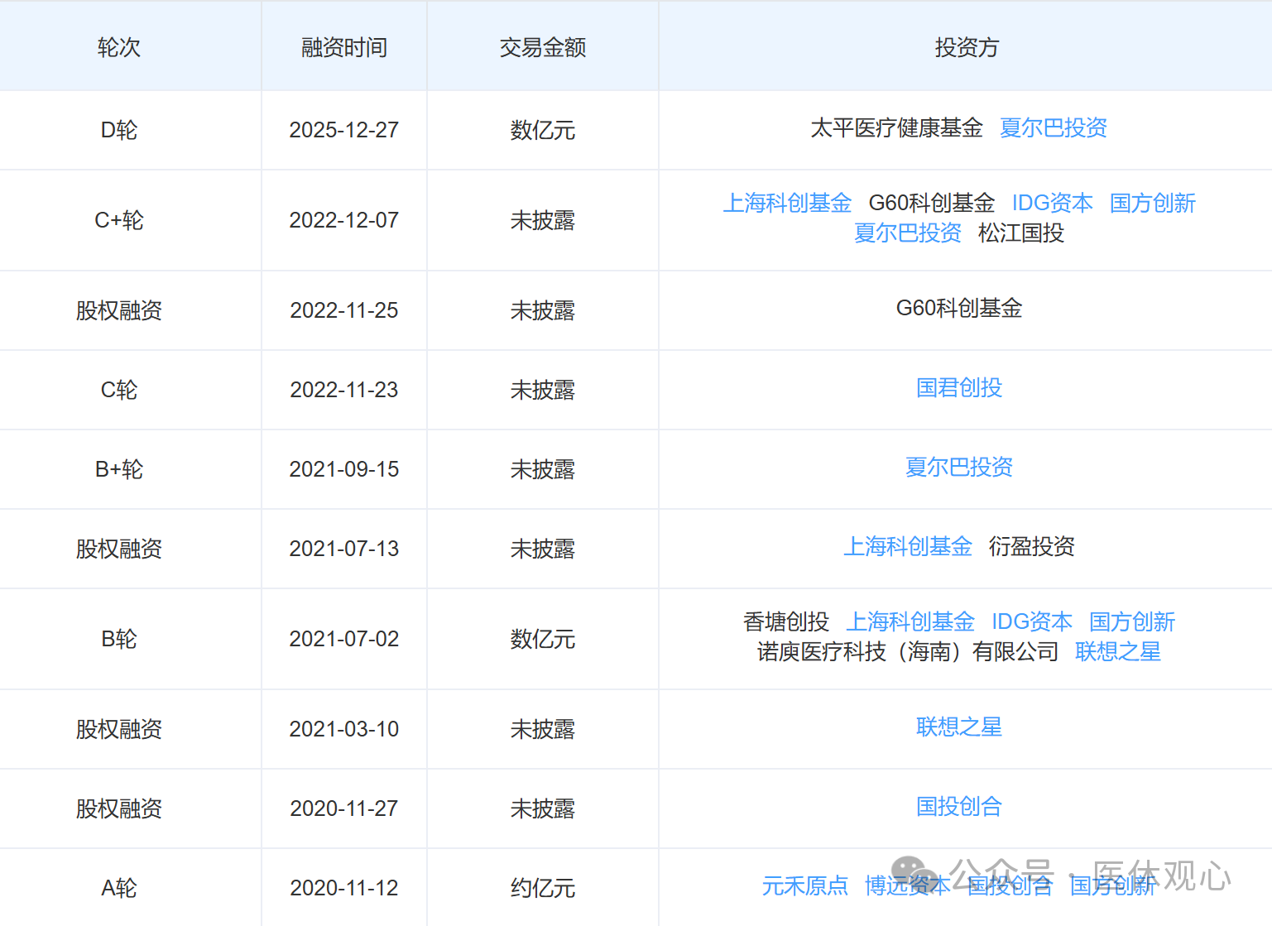Click the WeChat logo in the watermark
This screenshot has height=926, width=1272.
914,876
